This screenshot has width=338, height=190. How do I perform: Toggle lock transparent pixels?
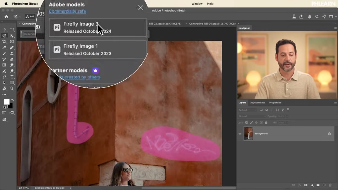246,123
